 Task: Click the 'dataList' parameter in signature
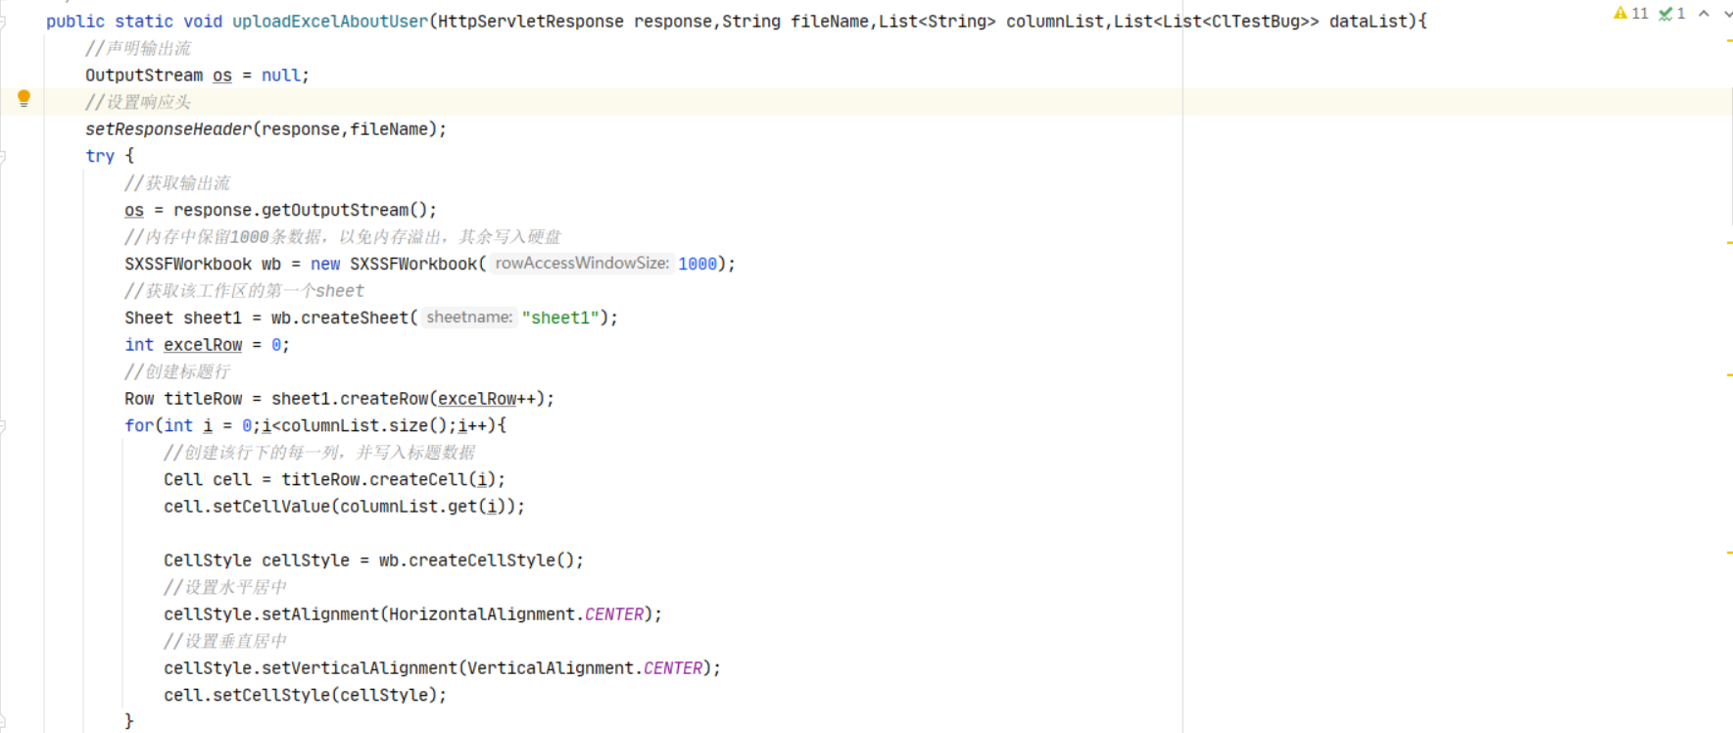pyautogui.click(x=1369, y=22)
